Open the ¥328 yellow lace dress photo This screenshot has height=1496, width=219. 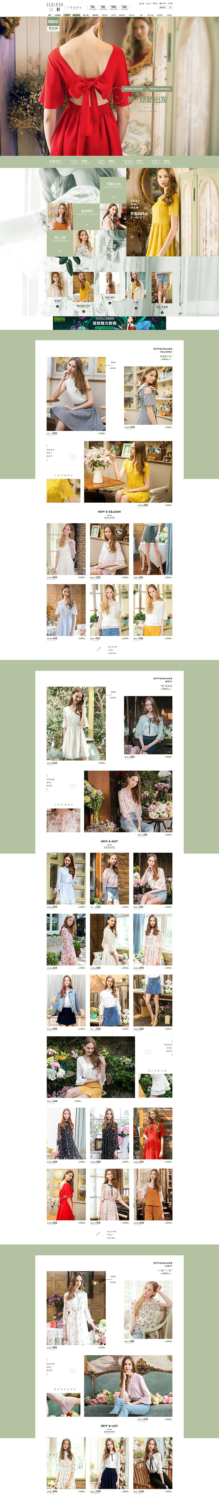point(128,472)
